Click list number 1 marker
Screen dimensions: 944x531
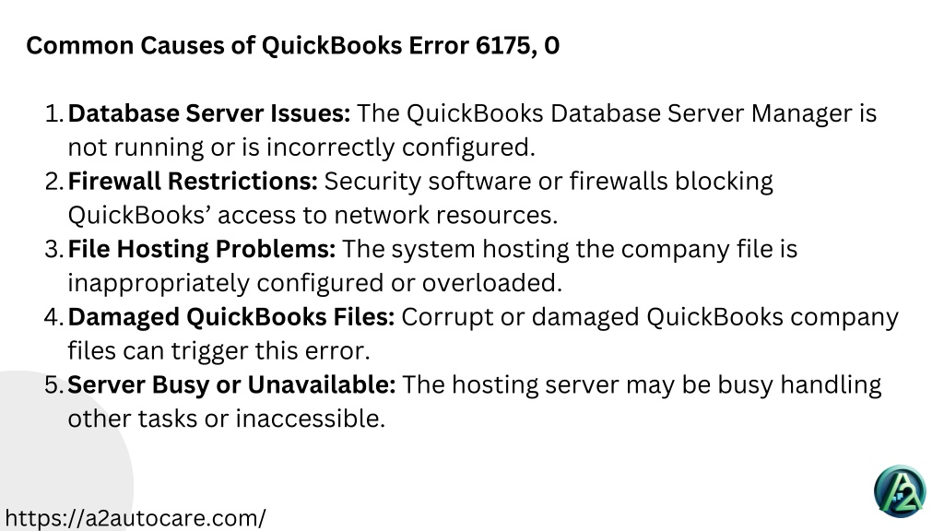point(54,113)
